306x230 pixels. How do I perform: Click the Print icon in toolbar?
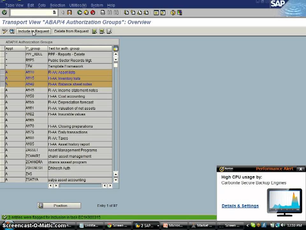coord(103,13)
